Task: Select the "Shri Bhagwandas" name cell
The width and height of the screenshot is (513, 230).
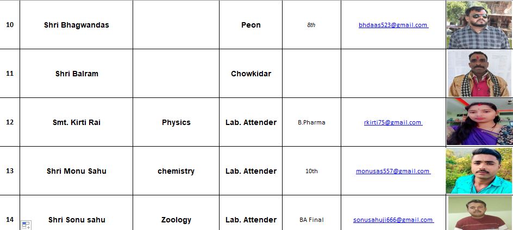Action: pyautogui.click(x=77, y=25)
